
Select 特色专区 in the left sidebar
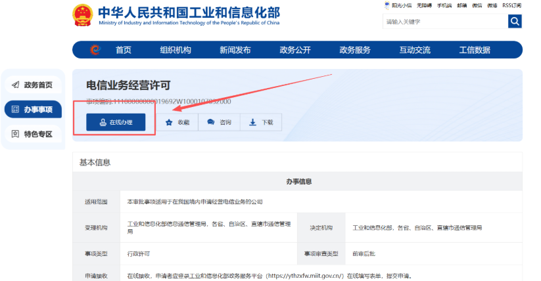click(x=33, y=134)
